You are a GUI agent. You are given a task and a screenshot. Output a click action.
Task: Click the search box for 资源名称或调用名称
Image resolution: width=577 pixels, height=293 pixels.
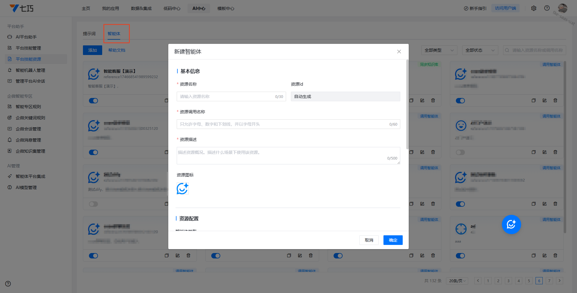535,50
